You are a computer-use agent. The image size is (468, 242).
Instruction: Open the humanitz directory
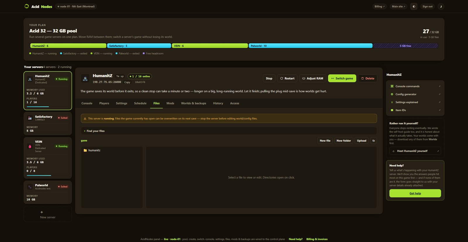pyautogui.click(x=112, y=150)
